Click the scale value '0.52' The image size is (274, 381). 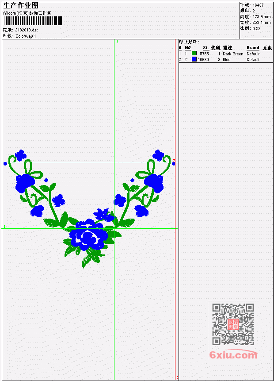coord(256,29)
